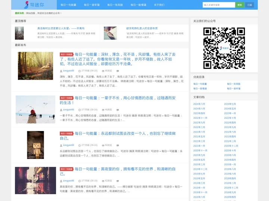Click author icon on 永远都别试图 article
This screenshot has height=201, width=269.
pyautogui.click(x=61, y=146)
